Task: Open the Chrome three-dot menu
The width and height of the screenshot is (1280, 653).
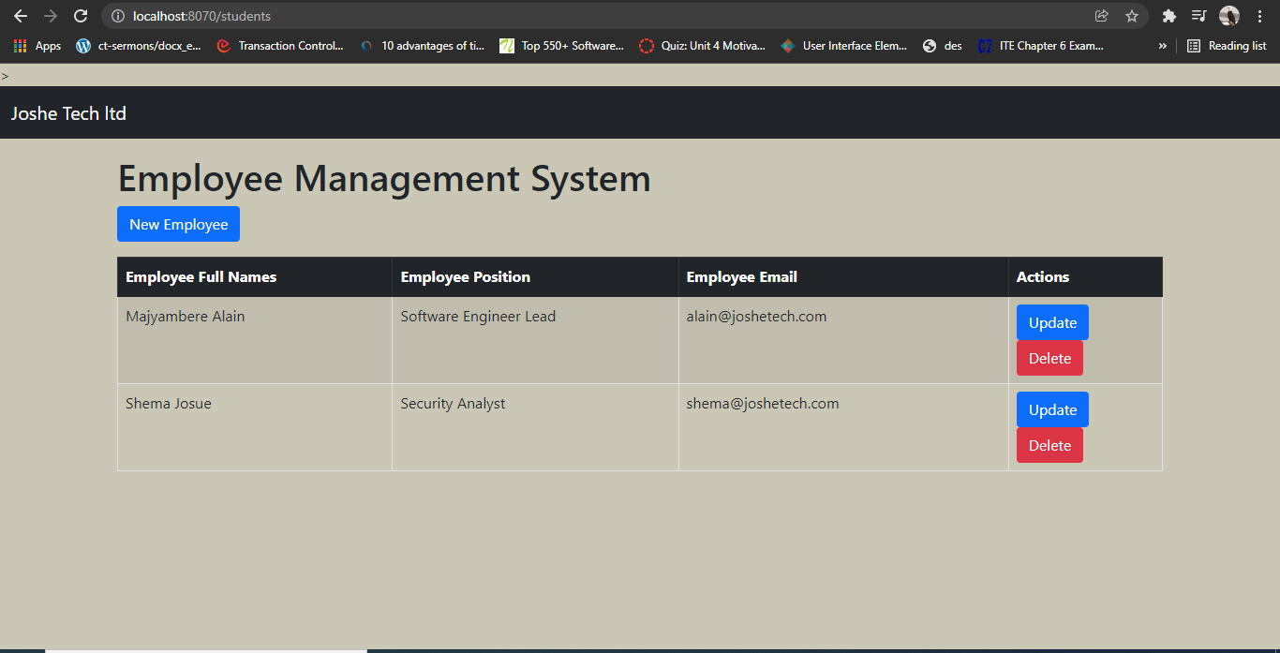Action: [x=1258, y=16]
